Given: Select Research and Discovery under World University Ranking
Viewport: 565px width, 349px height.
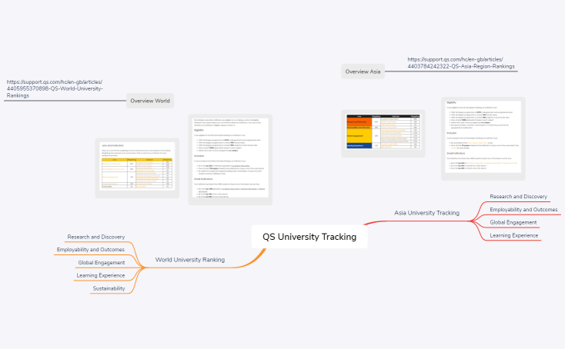Looking at the screenshot, I should pyautogui.click(x=95, y=237).
